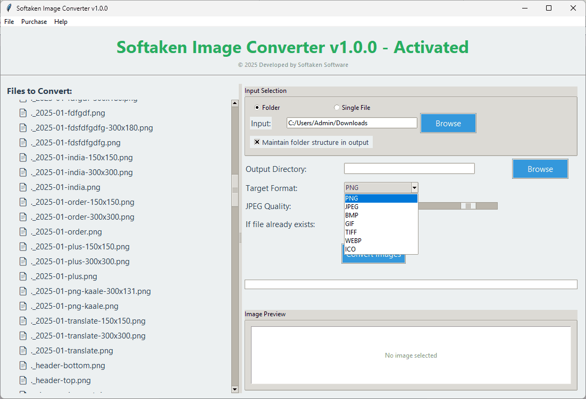586x399 pixels.
Task: Click file icon beside ._2025-01-order-150x150.png
Action: click(23, 202)
